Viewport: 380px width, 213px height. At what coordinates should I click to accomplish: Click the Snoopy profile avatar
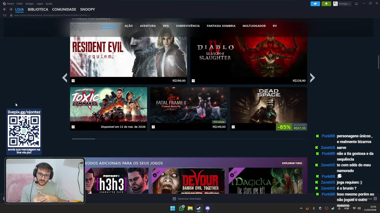coord(335,4)
